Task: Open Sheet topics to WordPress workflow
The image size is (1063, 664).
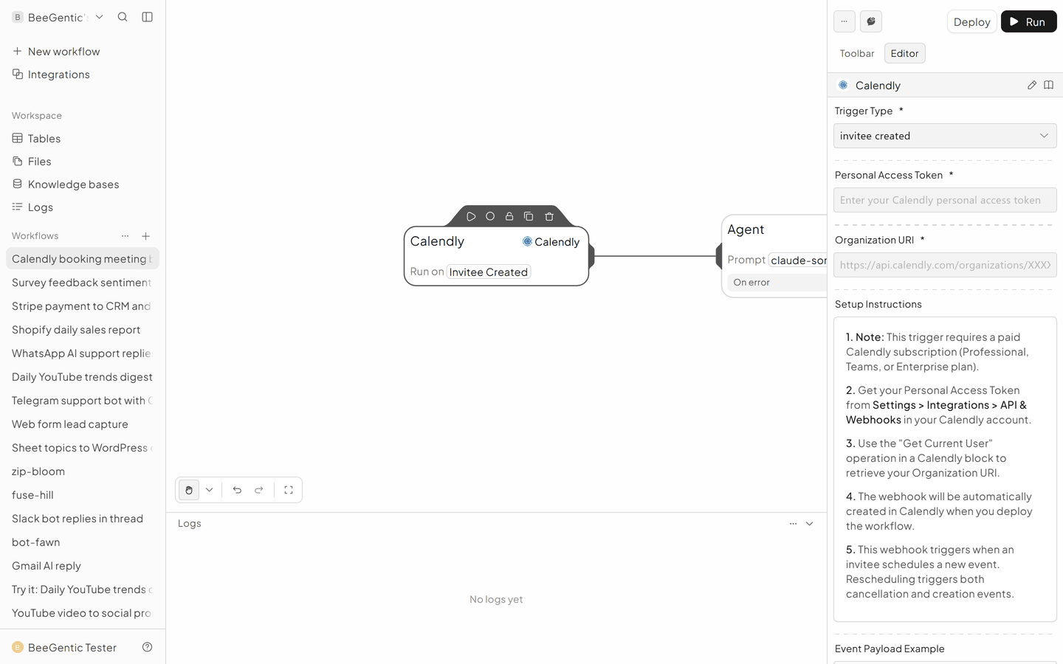Action: click(x=83, y=448)
